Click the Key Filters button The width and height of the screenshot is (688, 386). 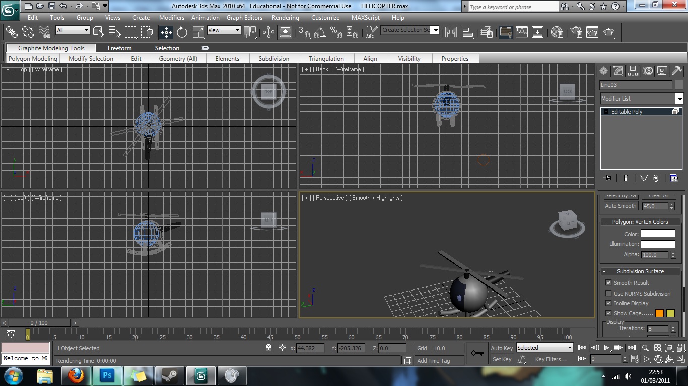coord(551,359)
